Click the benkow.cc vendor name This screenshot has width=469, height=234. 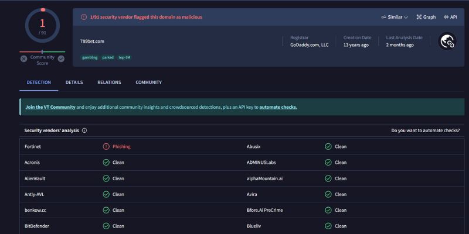[x=35, y=210]
